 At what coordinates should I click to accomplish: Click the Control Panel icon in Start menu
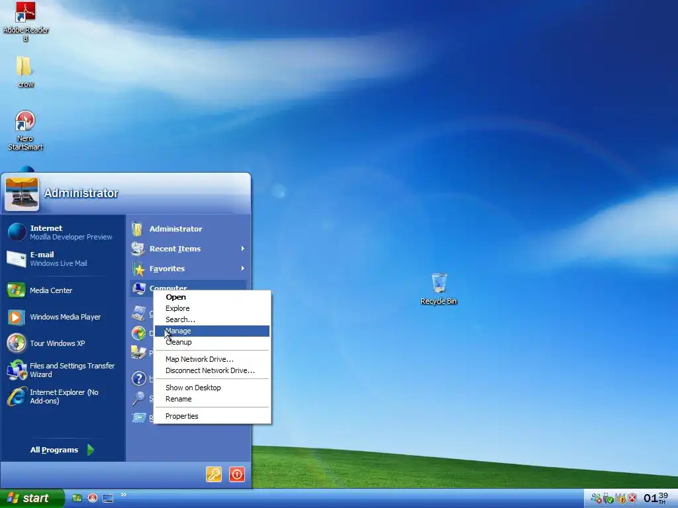[x=139, y=313]
